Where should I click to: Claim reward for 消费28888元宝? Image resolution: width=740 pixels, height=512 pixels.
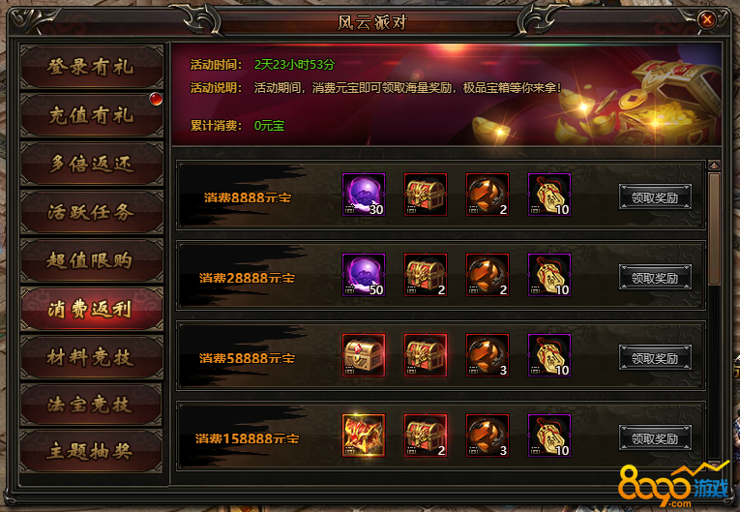click(x=655, y=277)
